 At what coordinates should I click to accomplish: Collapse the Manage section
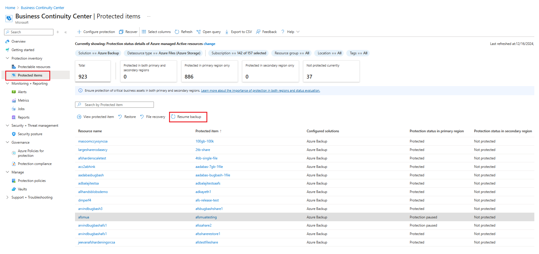(7, 172)
